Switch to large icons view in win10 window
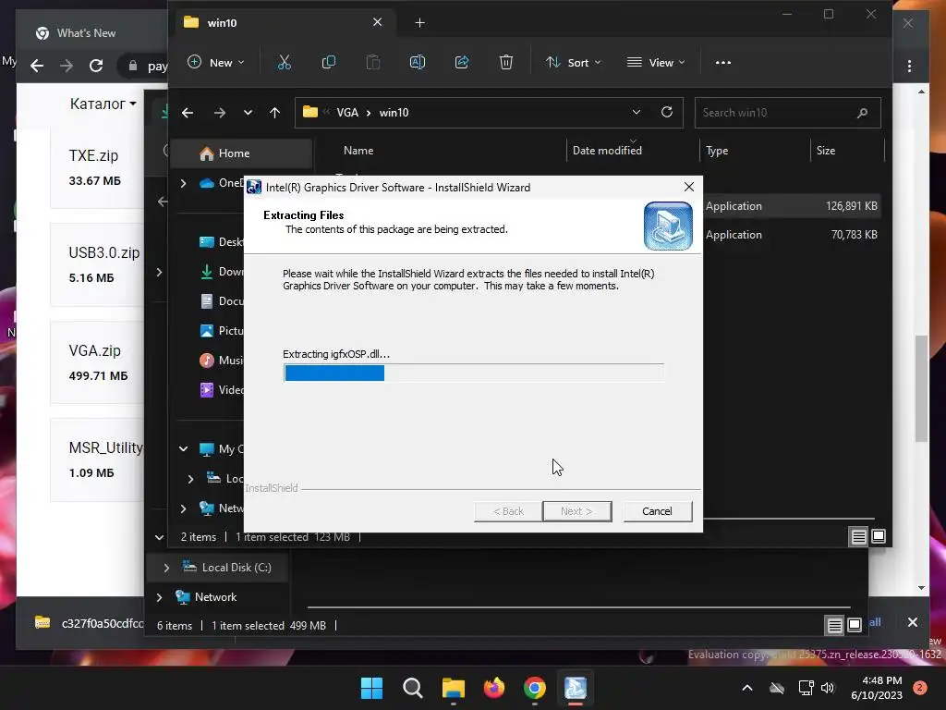The image size is (946, 710). (879, 536)
